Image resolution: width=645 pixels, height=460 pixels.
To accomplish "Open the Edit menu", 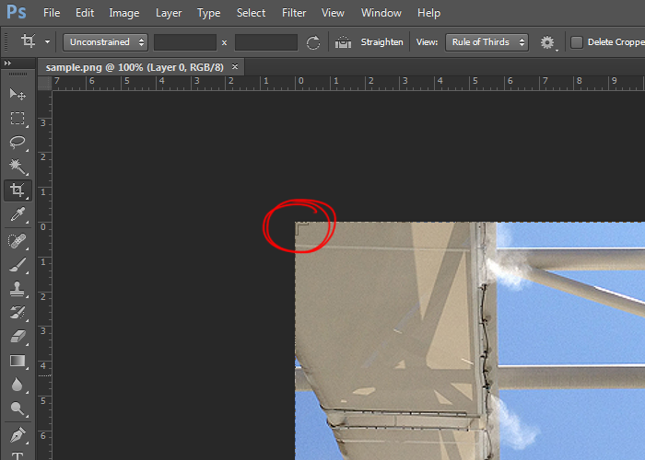I will tap(85, 13).
